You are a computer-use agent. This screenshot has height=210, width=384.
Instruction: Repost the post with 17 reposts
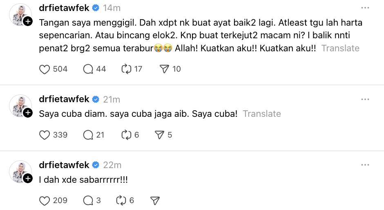point(126,69)
